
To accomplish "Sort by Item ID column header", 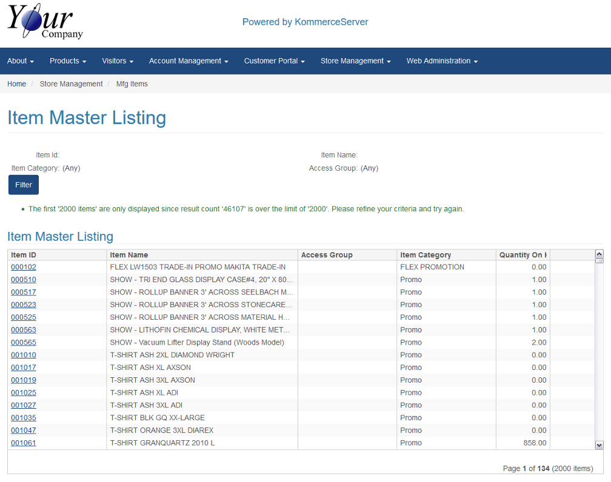I will click(x=24, y=255).
